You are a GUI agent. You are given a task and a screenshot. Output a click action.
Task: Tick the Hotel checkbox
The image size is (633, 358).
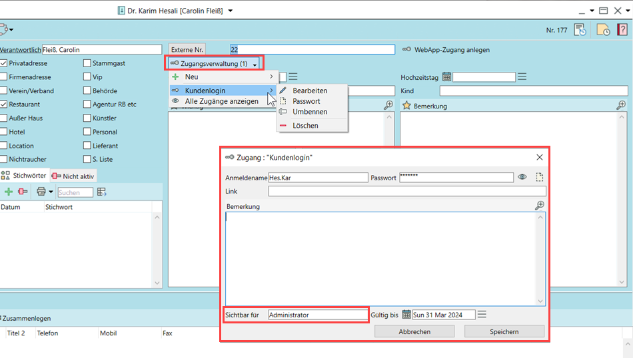click(4, 132)
